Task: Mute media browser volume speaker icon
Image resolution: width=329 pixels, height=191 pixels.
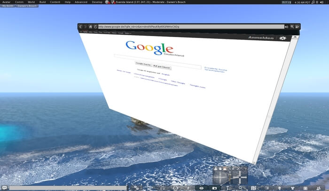Action: (x=286, y=27)
